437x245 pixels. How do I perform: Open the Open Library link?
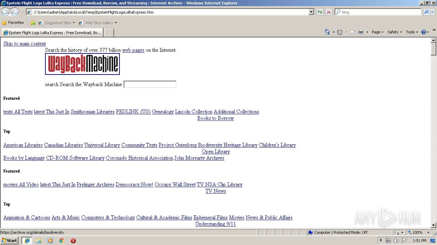216,151
